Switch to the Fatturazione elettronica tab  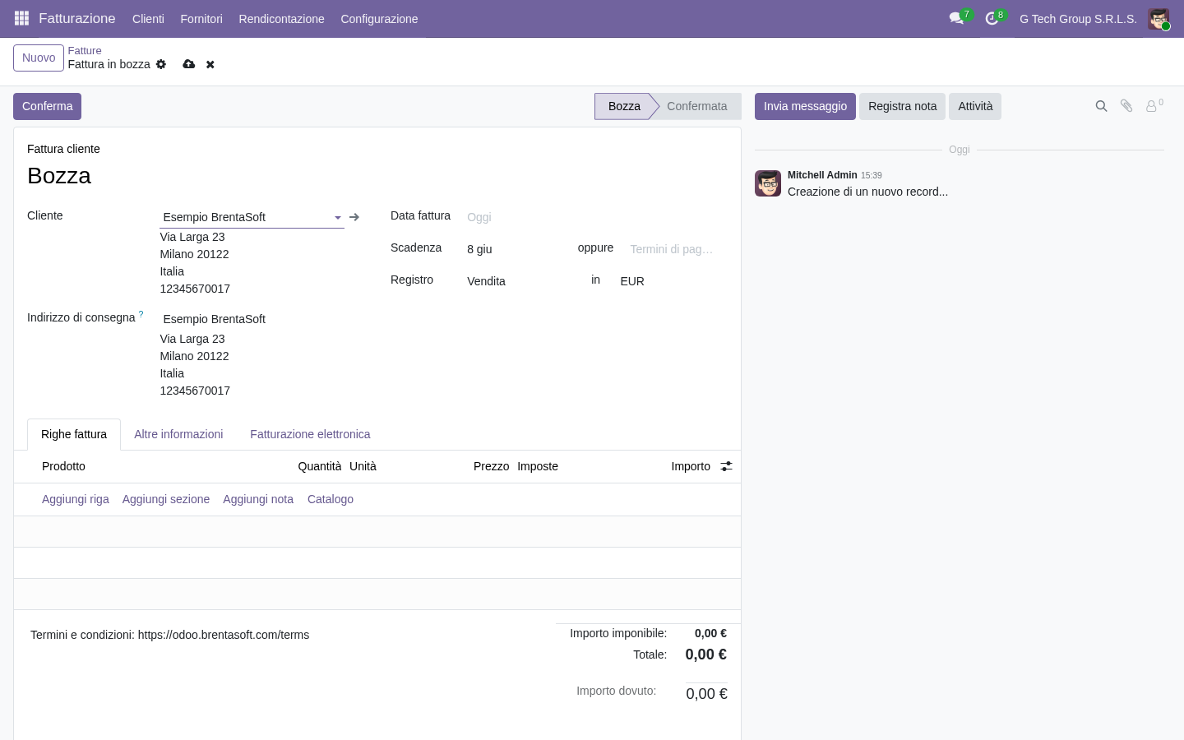tap(310, 434)
